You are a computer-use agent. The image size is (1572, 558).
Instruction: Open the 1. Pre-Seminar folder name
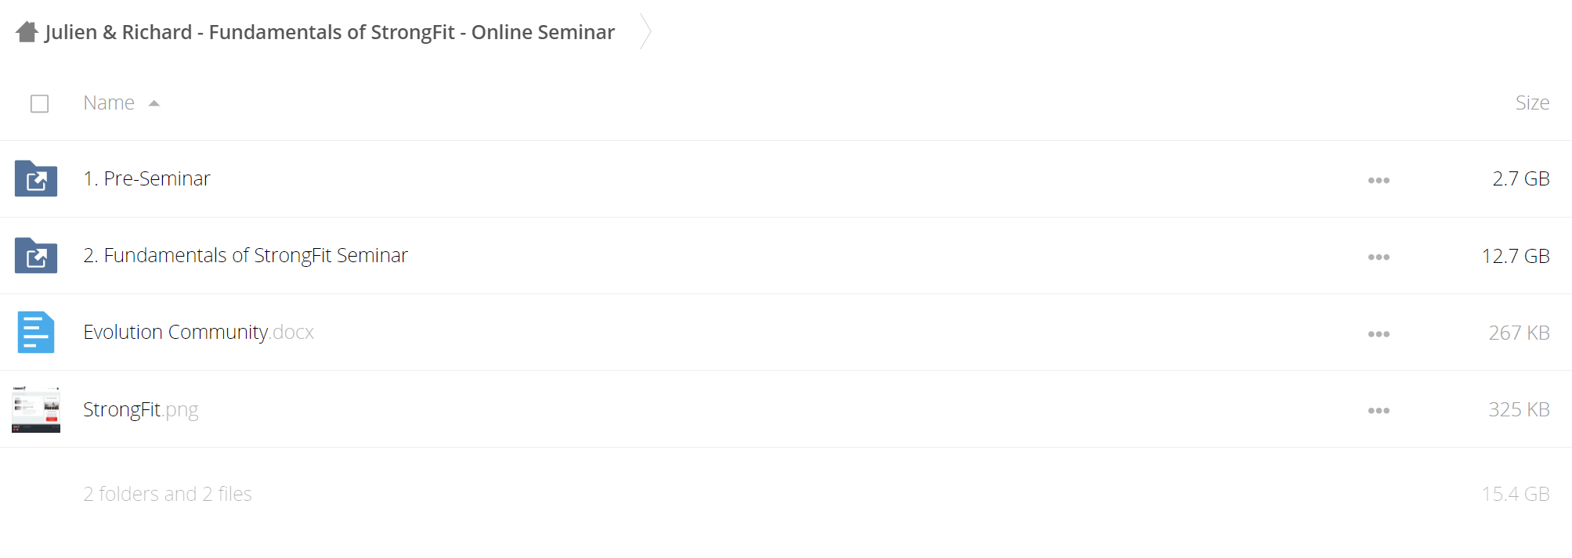[x=147, y=178]
